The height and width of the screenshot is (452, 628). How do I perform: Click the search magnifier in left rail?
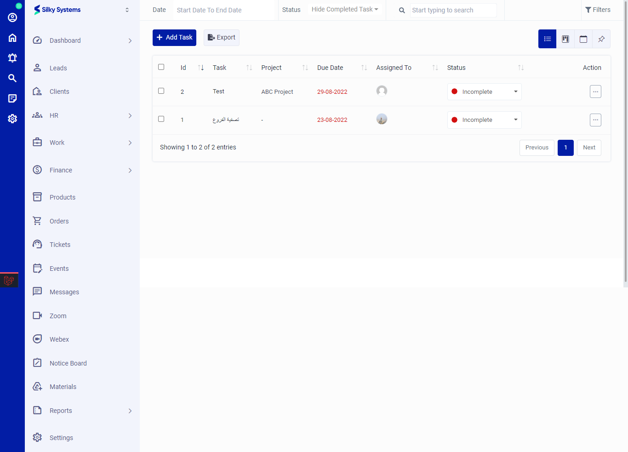click(12, 78)
